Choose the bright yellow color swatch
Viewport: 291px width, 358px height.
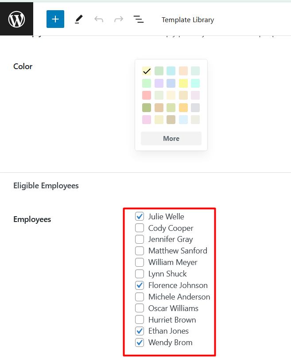[x=183, y=83]
